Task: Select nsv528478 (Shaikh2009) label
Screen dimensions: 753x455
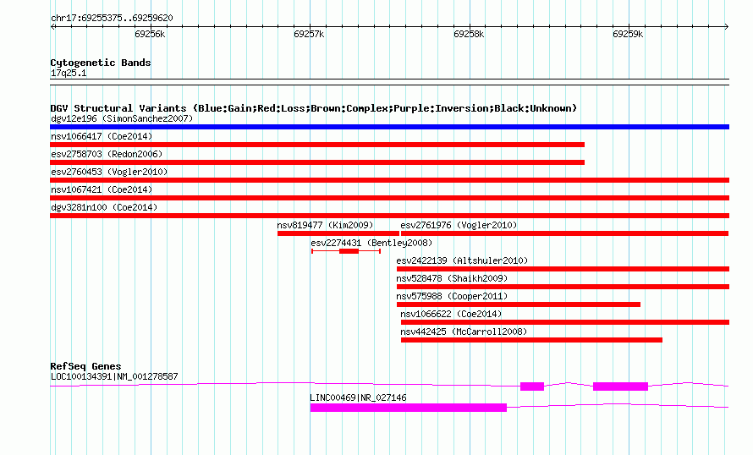Action: pyautogui.click(x=452, y=278)
